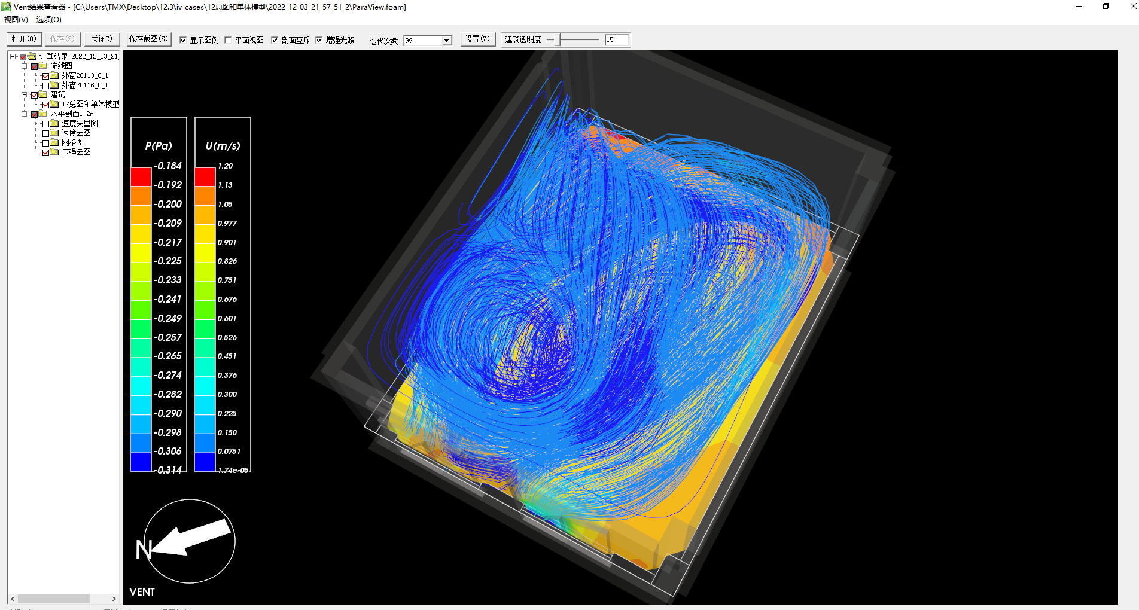Uncheck the 显示图例 checkbox

click(x=183, y=40)
